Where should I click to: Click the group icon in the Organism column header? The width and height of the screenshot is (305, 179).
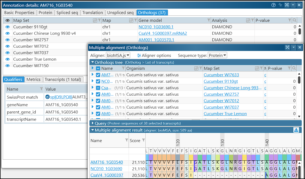[196, 68]
